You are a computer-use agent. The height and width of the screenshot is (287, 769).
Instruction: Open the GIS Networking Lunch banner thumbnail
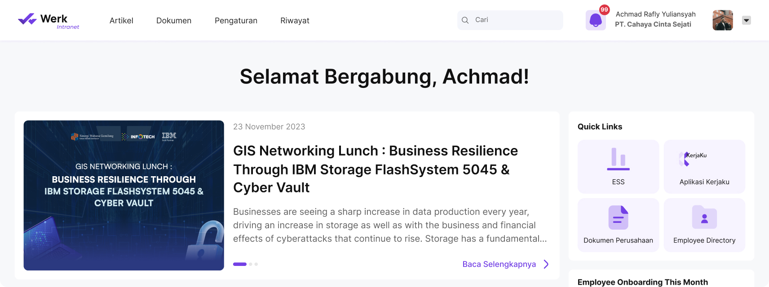pyautogui.click(x=124, y=196)
